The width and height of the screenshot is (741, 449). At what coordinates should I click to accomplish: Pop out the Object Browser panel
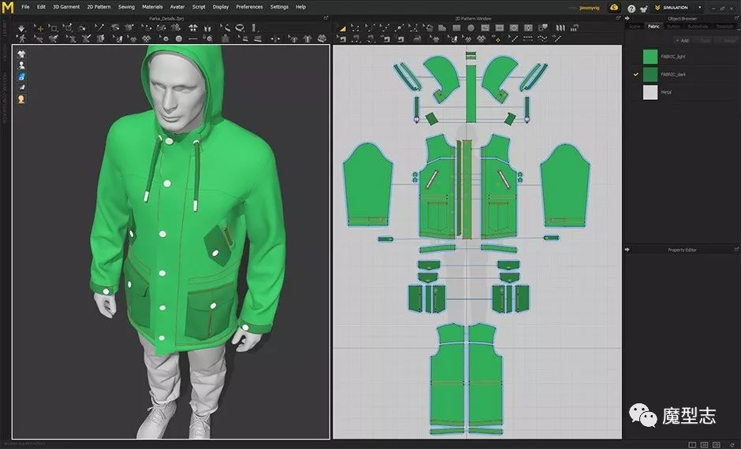(x=736, y=18)
